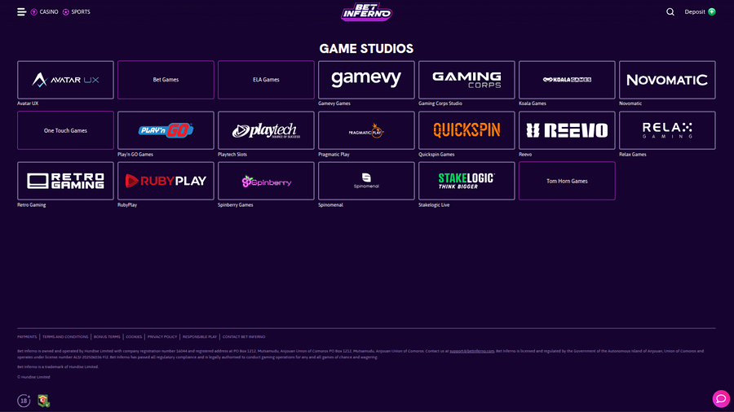
Task: Open the Stakelogic logo tile
Action: pos(466,181)
